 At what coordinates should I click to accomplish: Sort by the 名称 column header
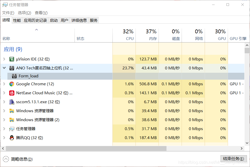click(x=38, y=35)
